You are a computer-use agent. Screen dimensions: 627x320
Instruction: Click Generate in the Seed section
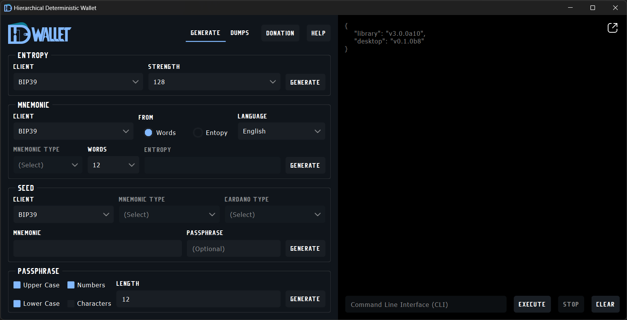coord(305,248)
